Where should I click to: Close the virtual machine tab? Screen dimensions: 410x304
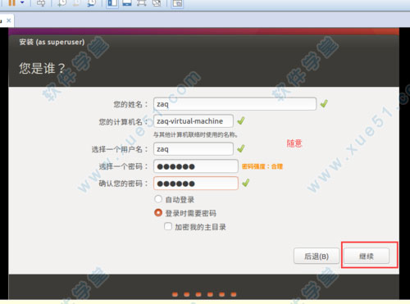point(9,20)
